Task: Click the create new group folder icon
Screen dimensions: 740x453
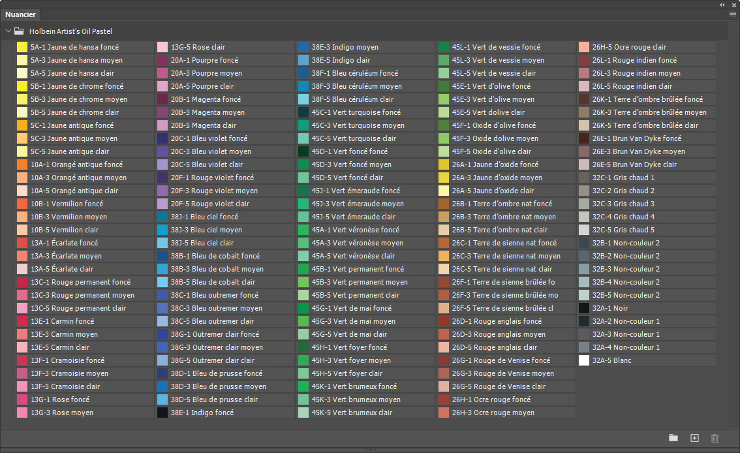Action: pos(673,438)
